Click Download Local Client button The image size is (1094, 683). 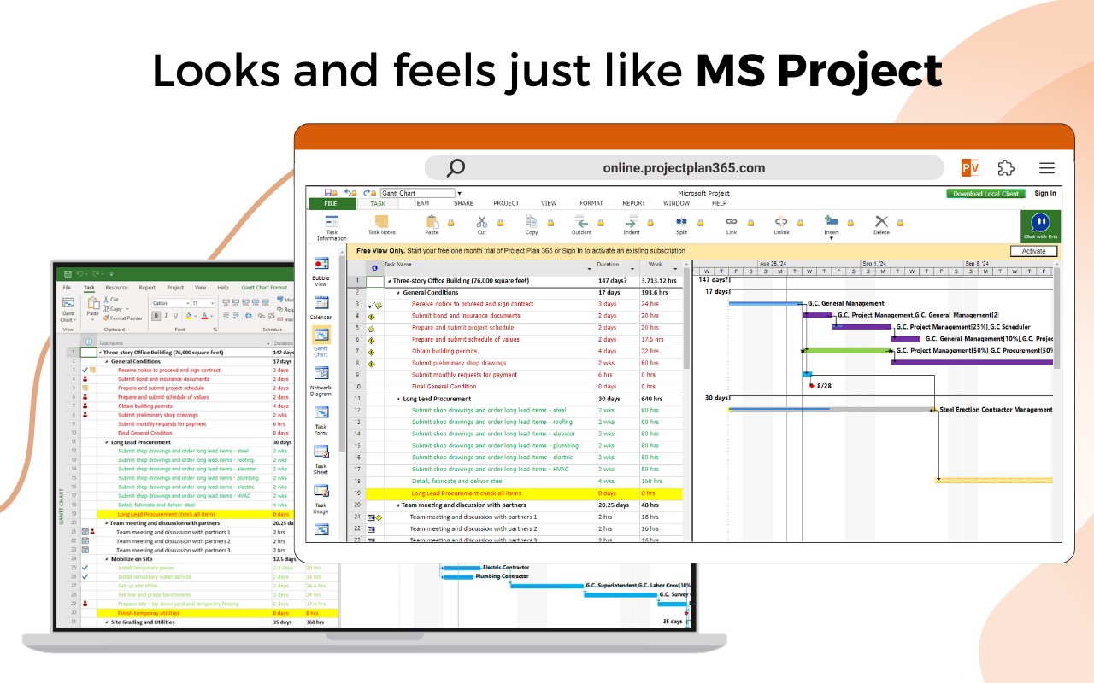click(985, 193)
